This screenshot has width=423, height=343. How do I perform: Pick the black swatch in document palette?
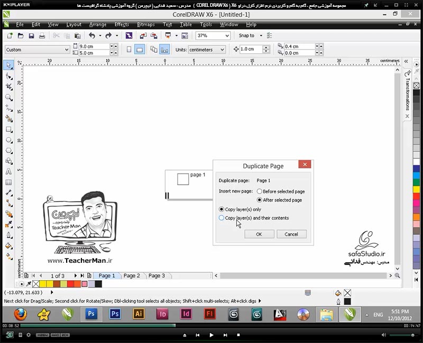(98, 284)
